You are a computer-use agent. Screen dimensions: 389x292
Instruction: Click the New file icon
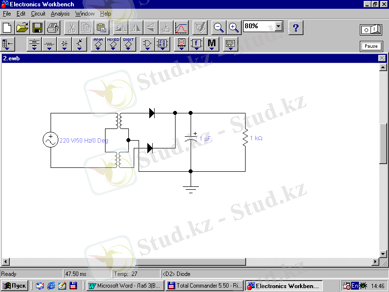(x=7, y=28)
